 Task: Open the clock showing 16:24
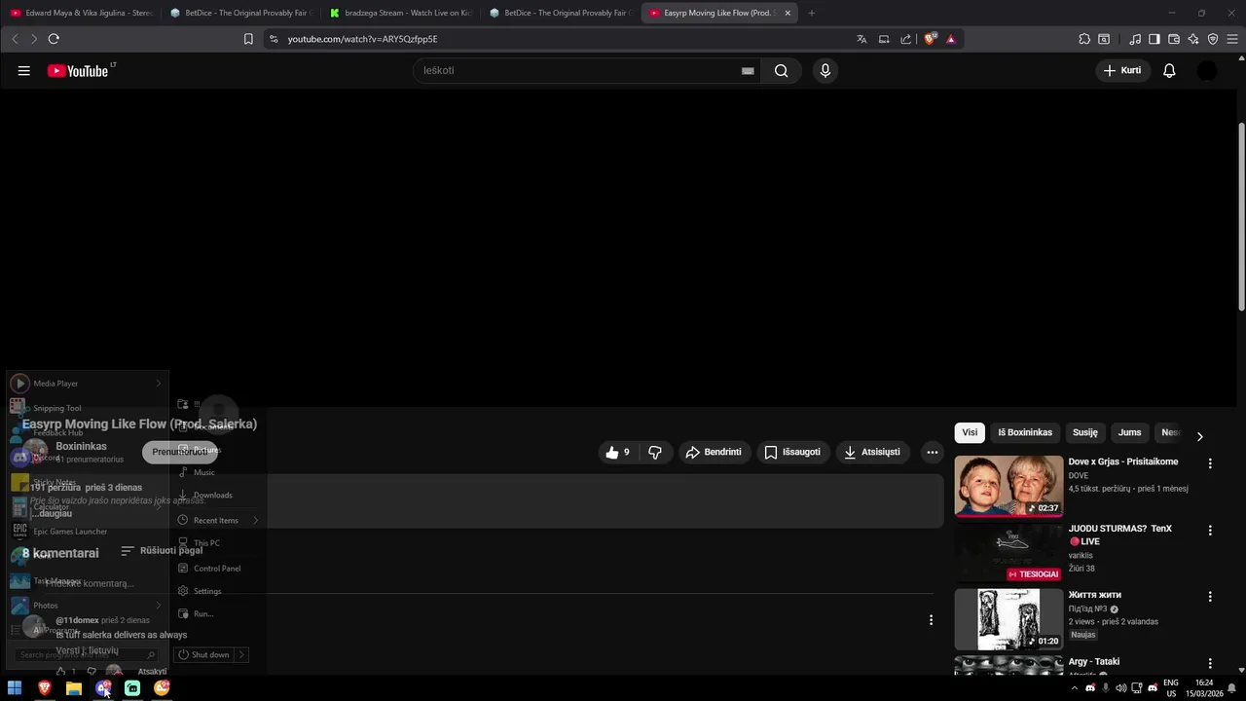pyautogui.click(x=1204, y=688)
